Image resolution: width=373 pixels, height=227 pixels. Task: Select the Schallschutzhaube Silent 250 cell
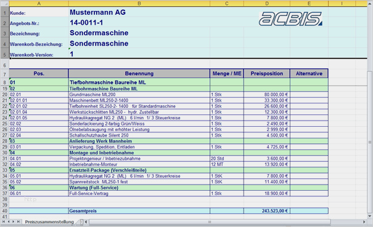pos(139,135)
